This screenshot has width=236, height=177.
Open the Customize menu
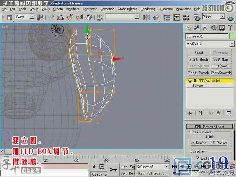click(x=166, y=9)
